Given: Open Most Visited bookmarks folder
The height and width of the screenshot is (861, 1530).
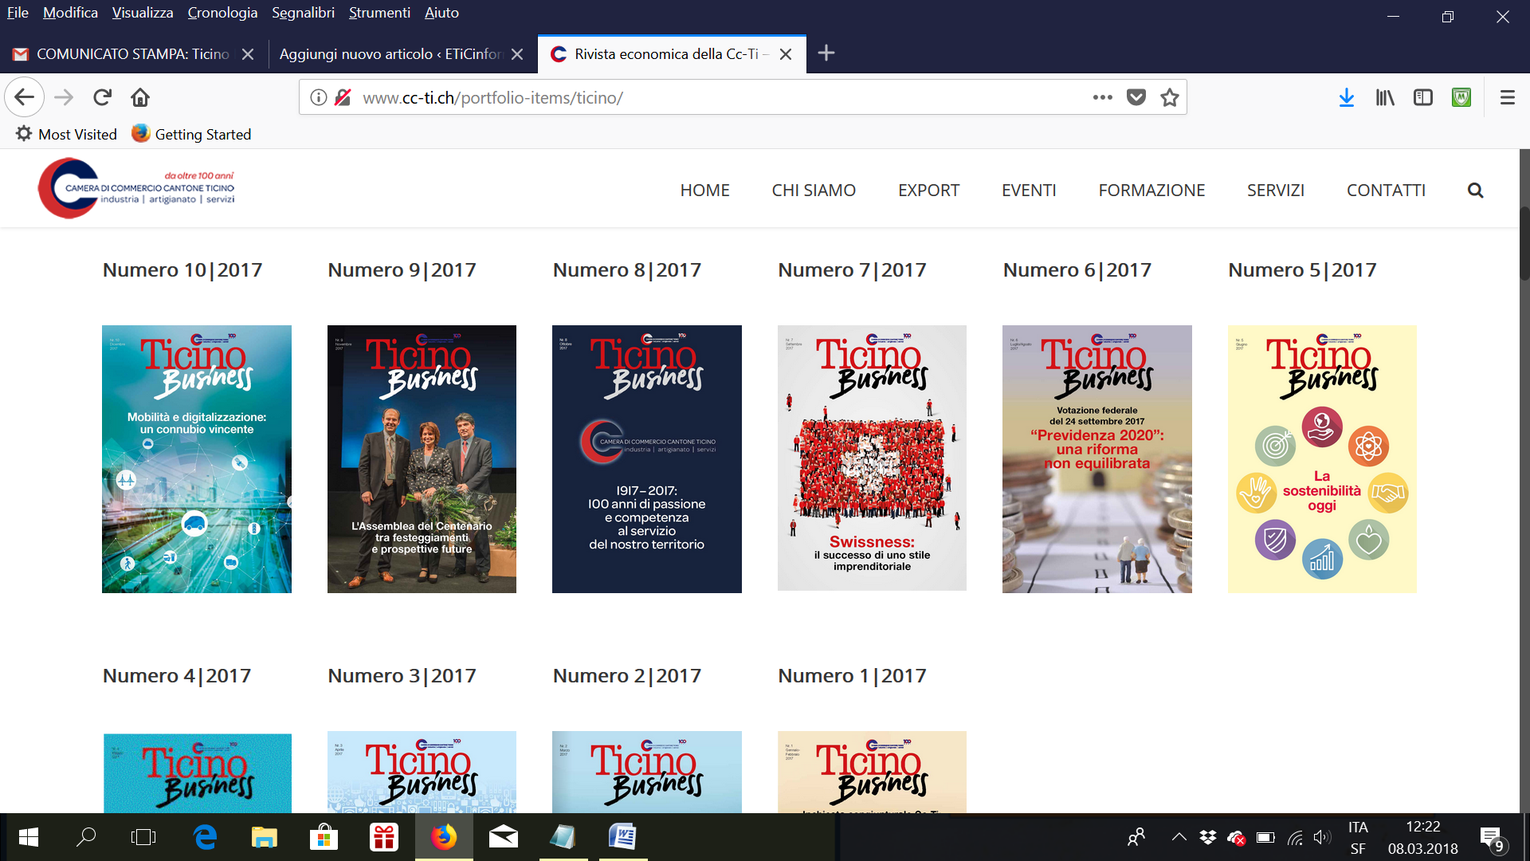Looking at the screenshot, I should pos(67,134).
